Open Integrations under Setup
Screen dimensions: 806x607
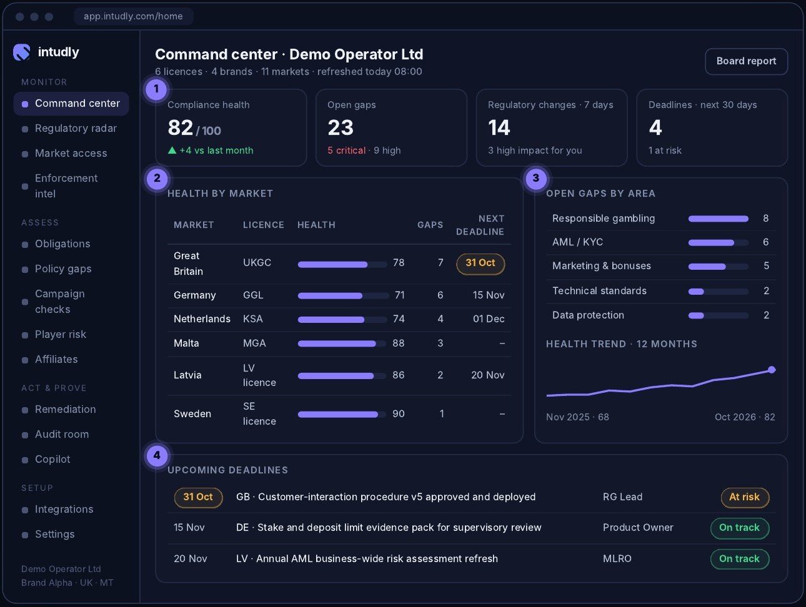[x=71, y=510]
